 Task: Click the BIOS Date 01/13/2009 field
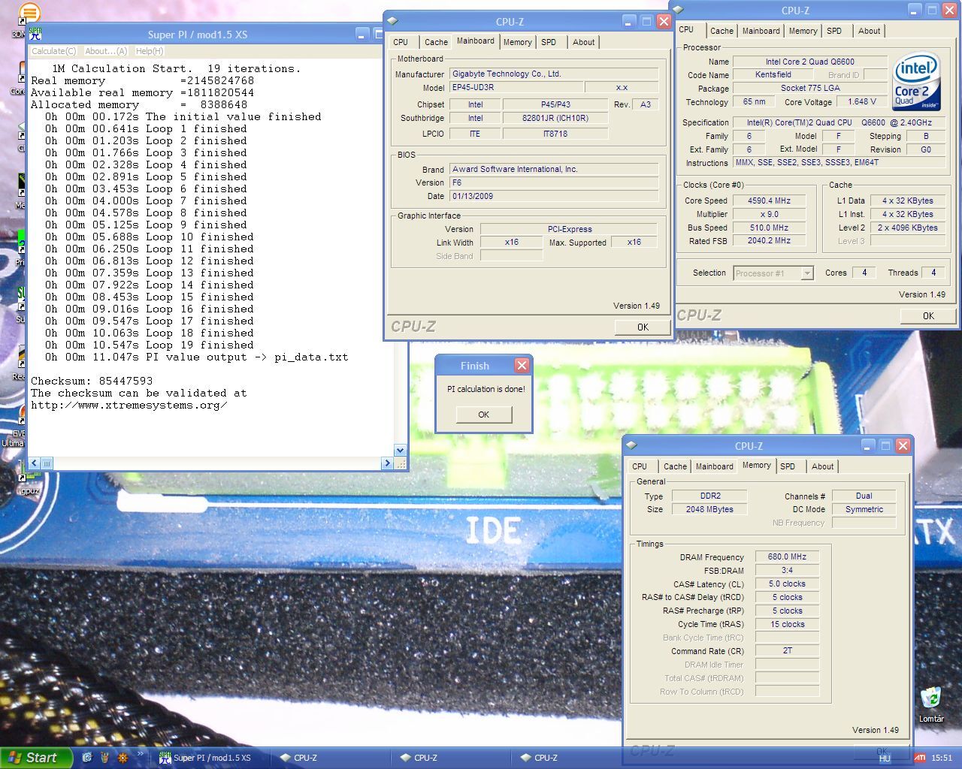tap(554, 196)
